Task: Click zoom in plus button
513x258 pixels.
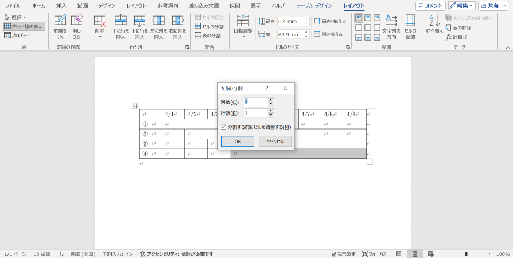Action: pyautogui.click(x=489, y=254)
